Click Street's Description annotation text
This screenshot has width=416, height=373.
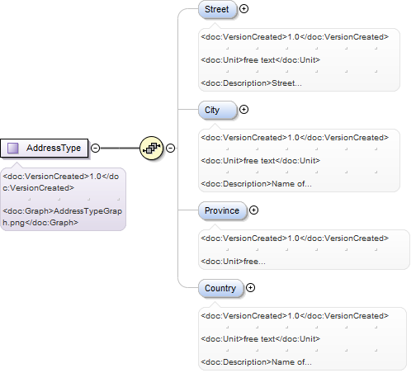(251, 83)
